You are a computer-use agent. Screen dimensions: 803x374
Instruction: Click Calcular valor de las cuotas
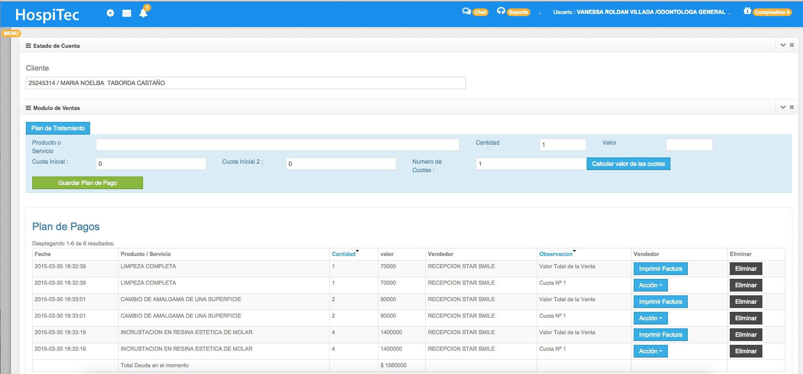pyautogui.click(x=628, y=164)
